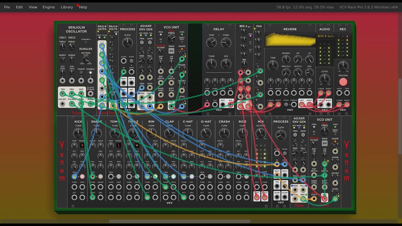Viewport: 402px width, 226px height.
Task: Click the KICK manual trigger button
Action: point(82,177)
